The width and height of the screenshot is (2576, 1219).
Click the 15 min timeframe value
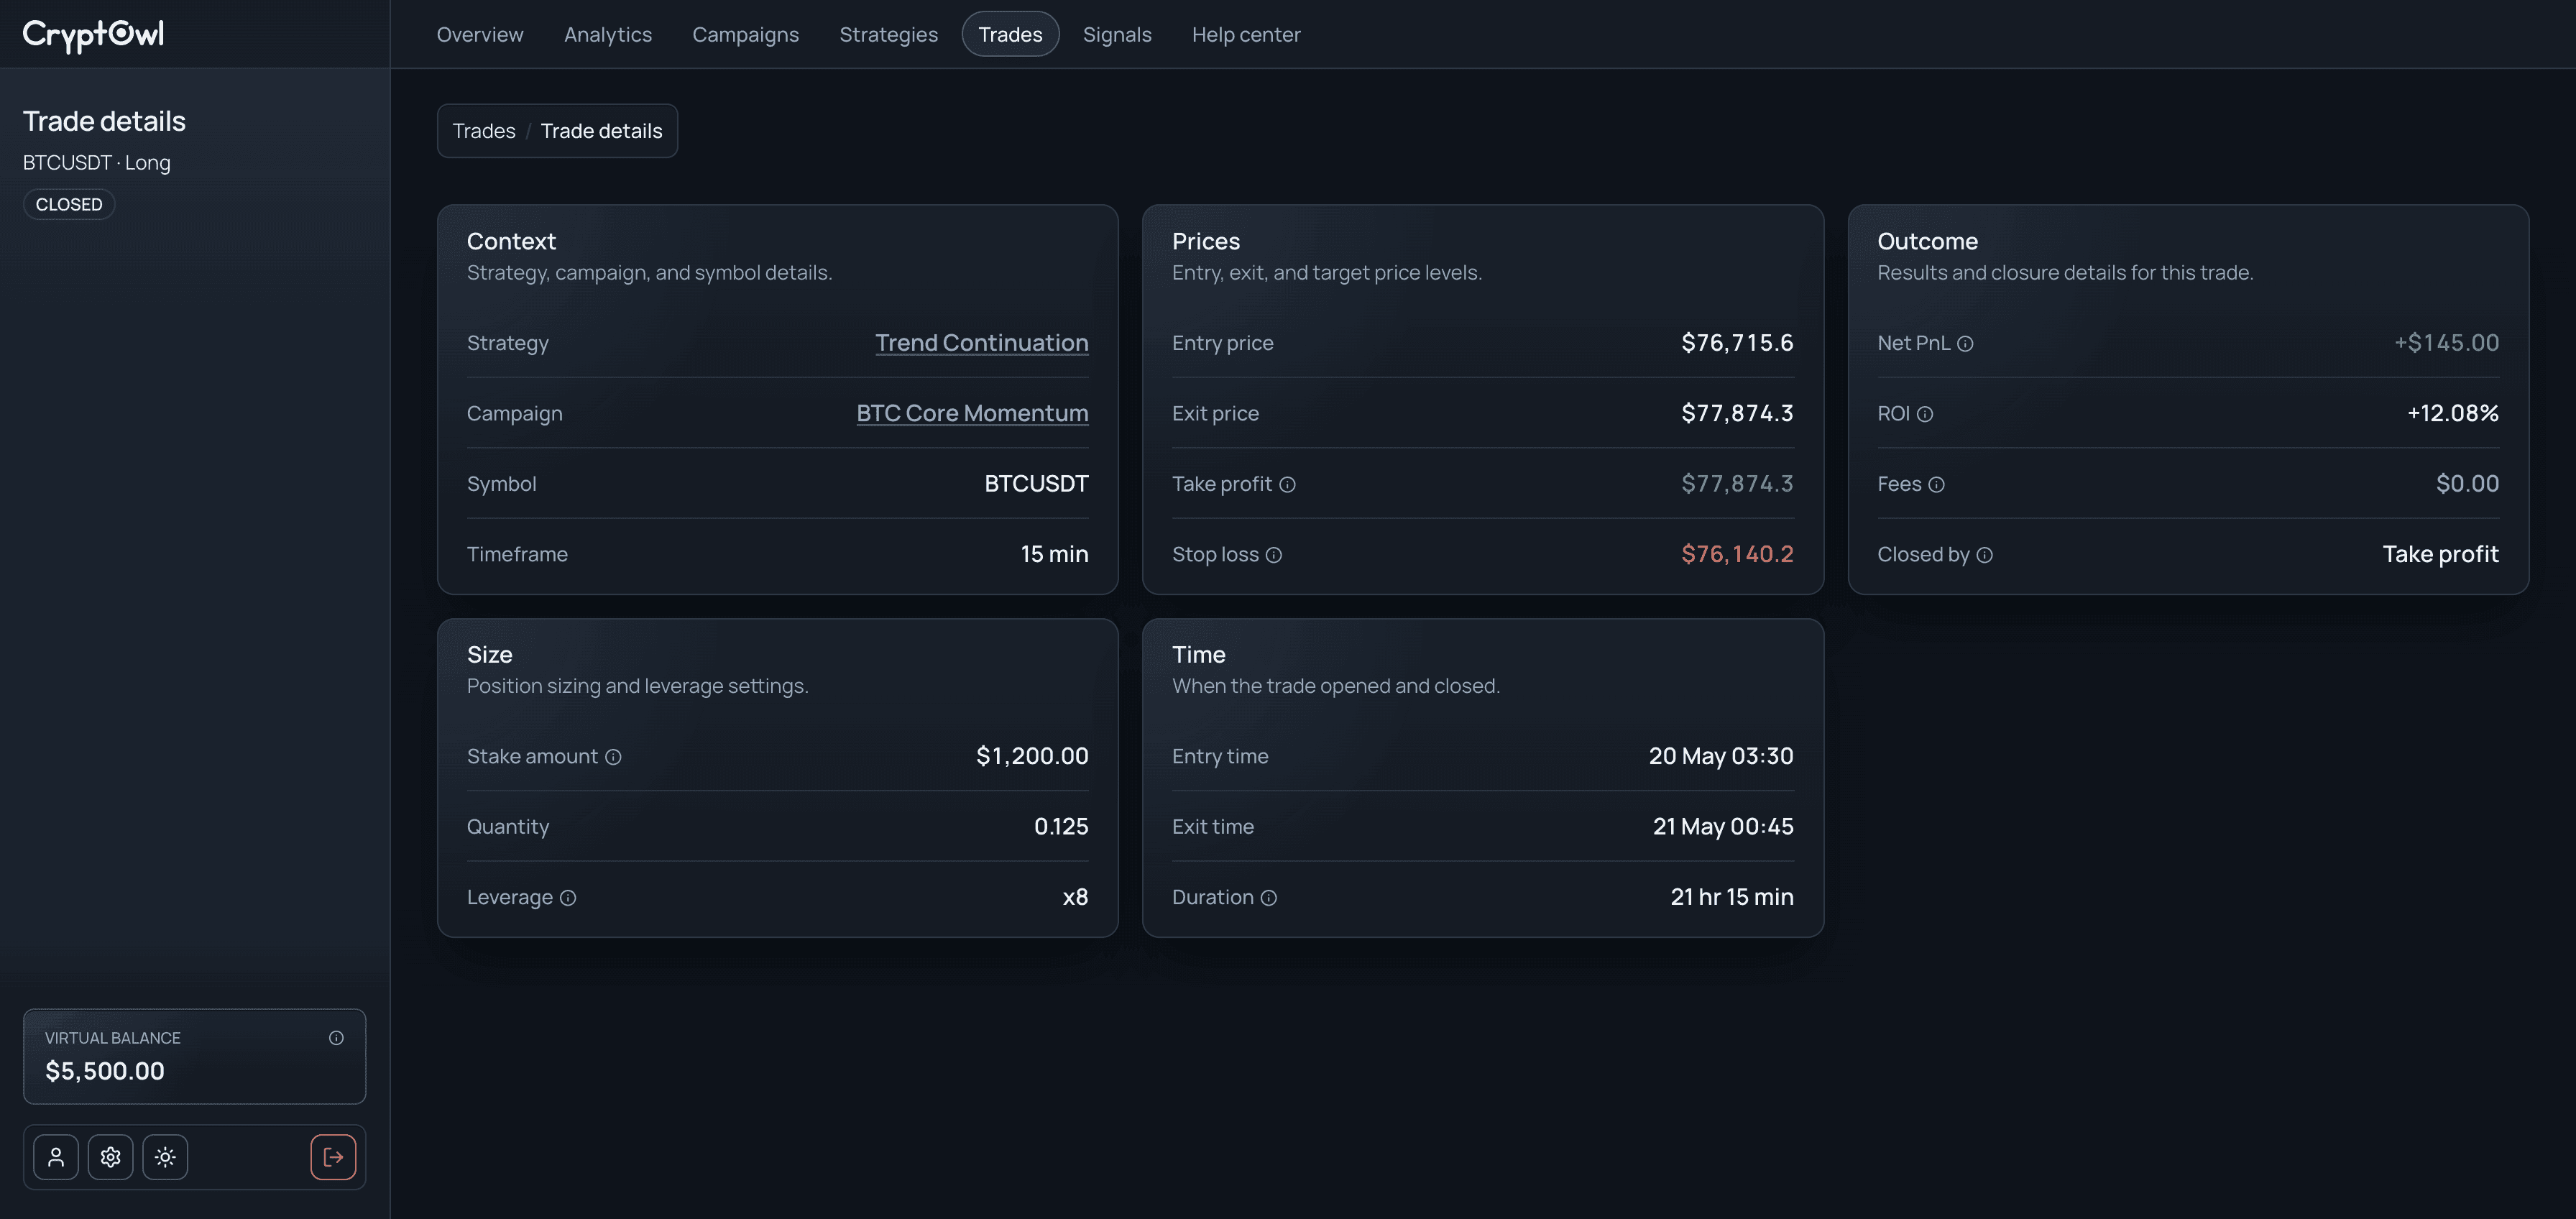pyautogui.click(x=1054, y=554)
